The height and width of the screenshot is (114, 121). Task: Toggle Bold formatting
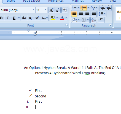1,18
